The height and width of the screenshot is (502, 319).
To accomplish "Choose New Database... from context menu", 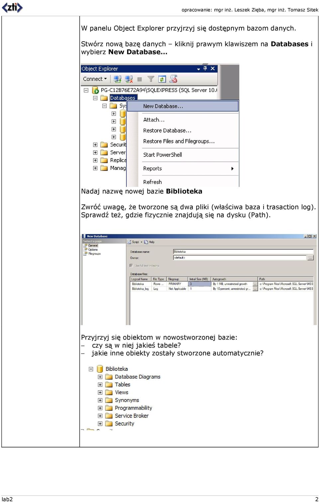I will click(x=183, y=106).
